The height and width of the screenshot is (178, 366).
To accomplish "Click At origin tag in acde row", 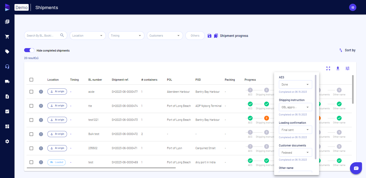I will pos(57,92).
